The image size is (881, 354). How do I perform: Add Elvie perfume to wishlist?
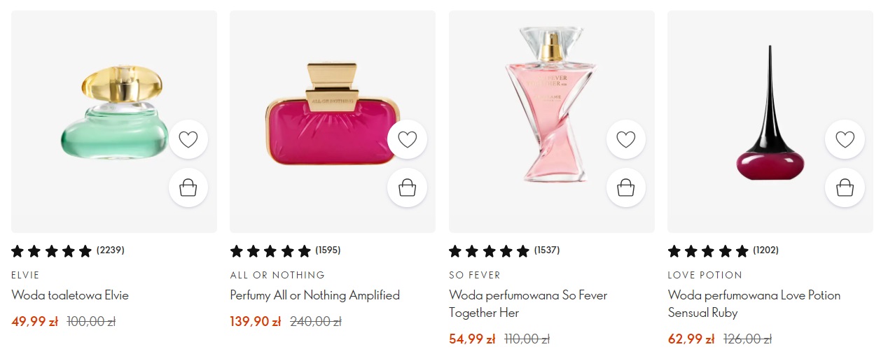pos(188,140)
